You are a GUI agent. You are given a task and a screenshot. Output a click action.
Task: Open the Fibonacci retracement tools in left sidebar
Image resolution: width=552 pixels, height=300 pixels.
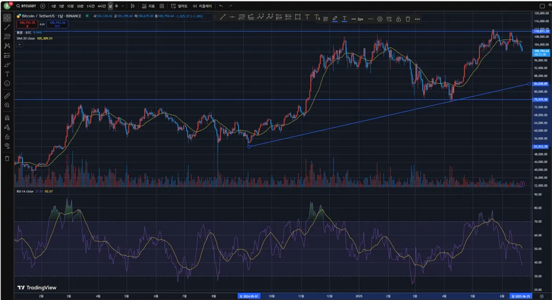[x=7, y=36]
